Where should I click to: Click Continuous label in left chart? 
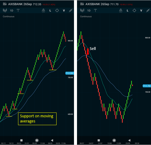coord(8,17)
